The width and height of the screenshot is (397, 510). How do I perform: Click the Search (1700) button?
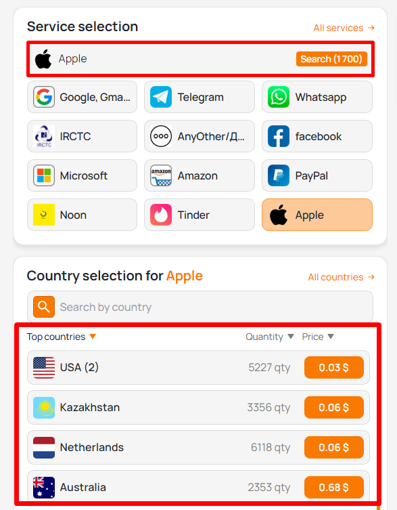coord(331,59)
